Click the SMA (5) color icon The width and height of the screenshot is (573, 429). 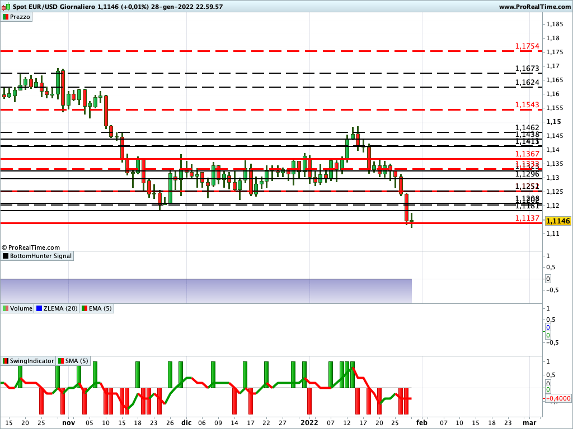click(60, 361)
